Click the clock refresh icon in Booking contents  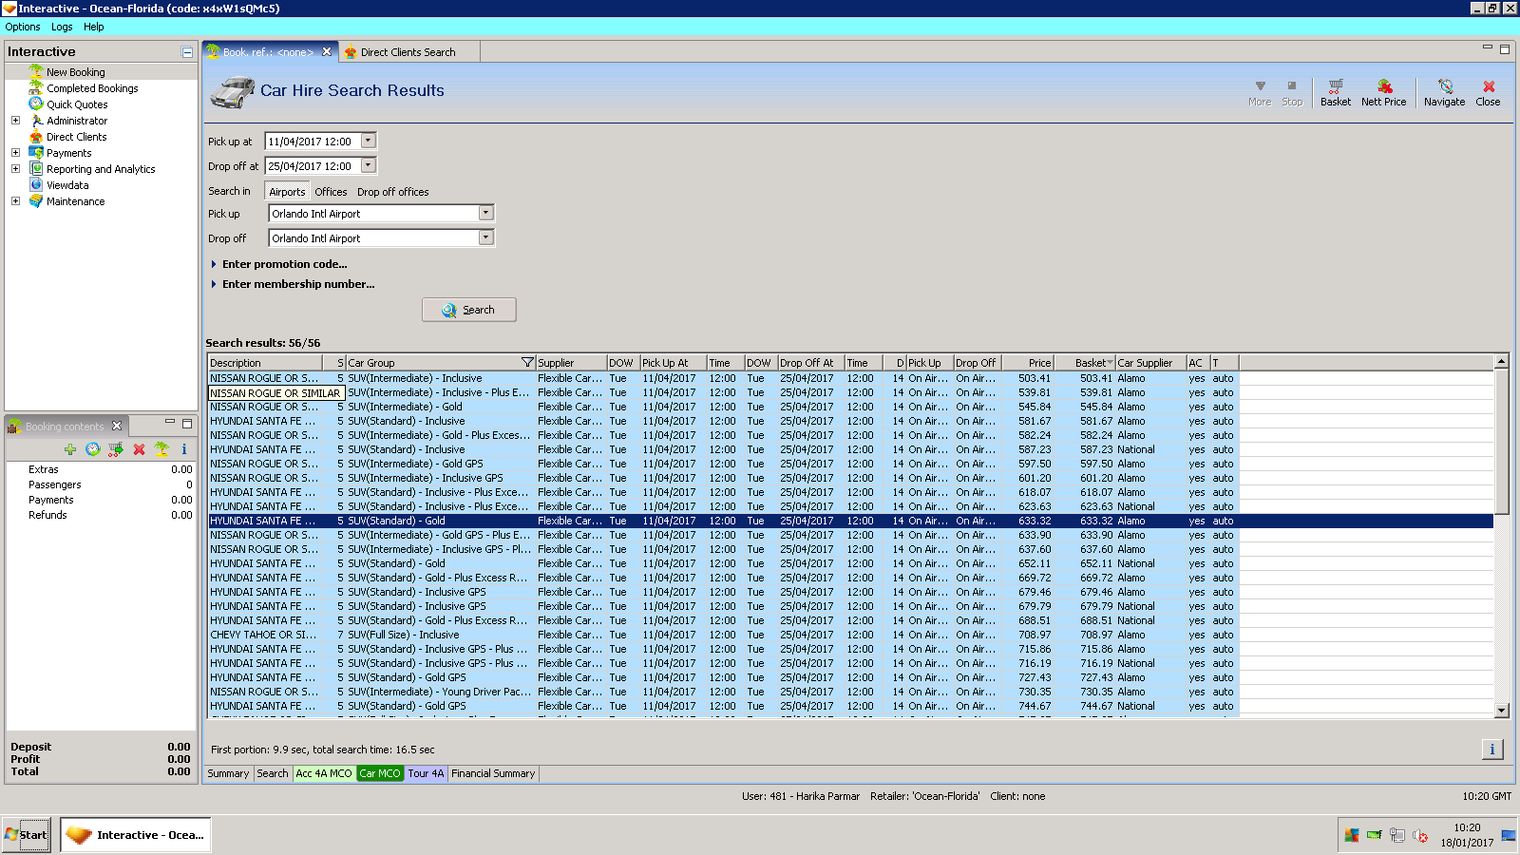pos(93,449)
